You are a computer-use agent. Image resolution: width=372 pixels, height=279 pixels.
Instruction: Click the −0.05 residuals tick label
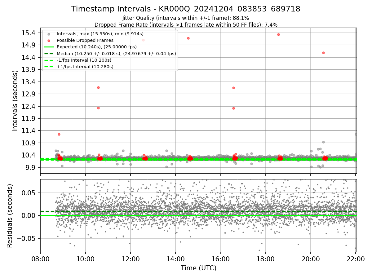click(x=27, y=238)
